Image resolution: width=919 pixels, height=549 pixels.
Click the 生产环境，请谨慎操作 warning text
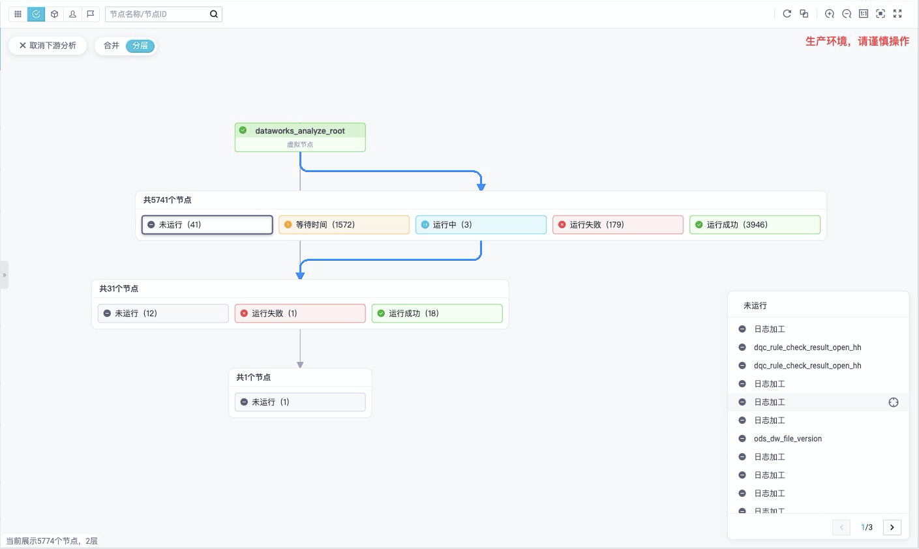point(857,41)
